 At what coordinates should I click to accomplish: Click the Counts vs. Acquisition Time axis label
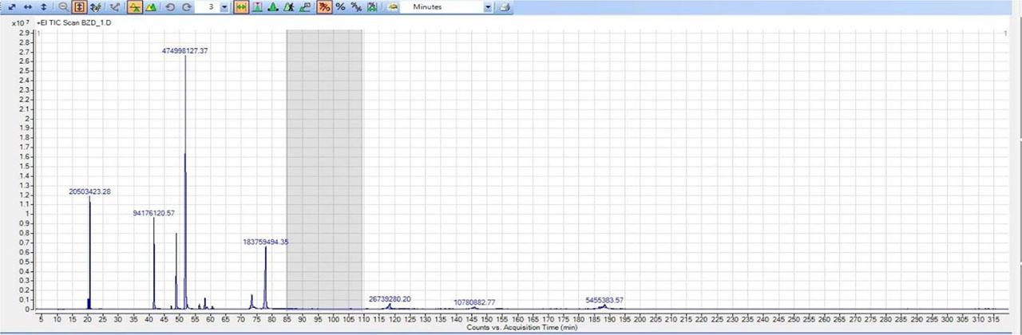(x=510, y=328)
